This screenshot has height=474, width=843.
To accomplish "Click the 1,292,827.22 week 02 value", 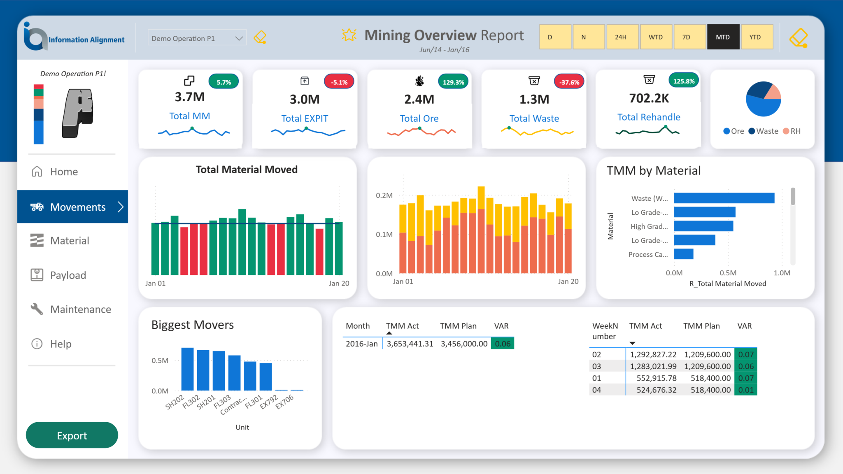I will coord(653,354).
